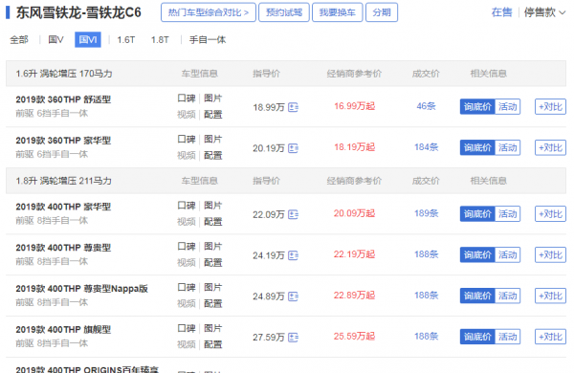The width and height of the screenshot is (574, 373).
Task: Open dealer price 25.59万起
Action: pyautogui.click(x=354, y=337)
